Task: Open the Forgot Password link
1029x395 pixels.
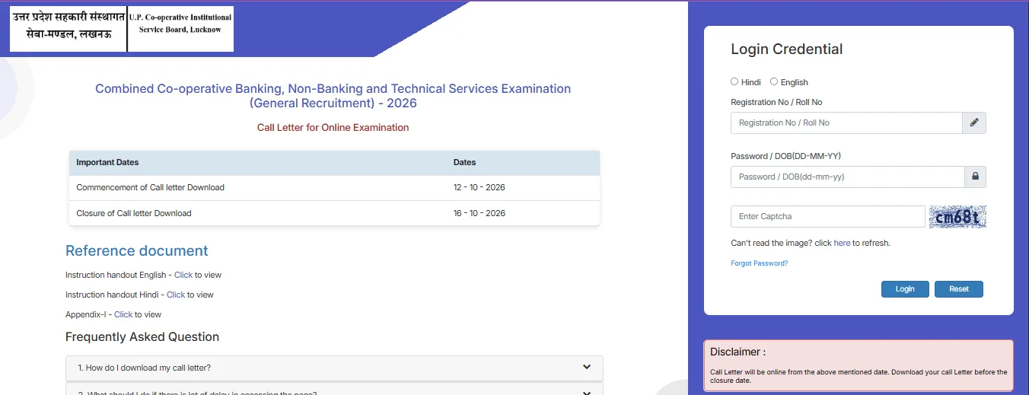Action: pos(759,263)
